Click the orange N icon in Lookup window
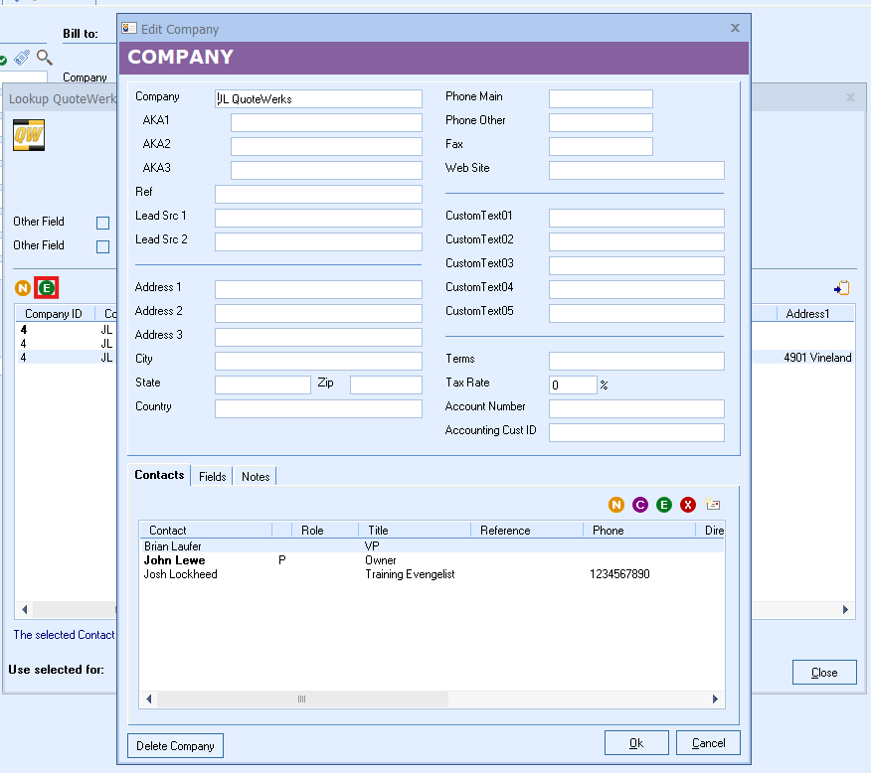 tap(23, 288)
